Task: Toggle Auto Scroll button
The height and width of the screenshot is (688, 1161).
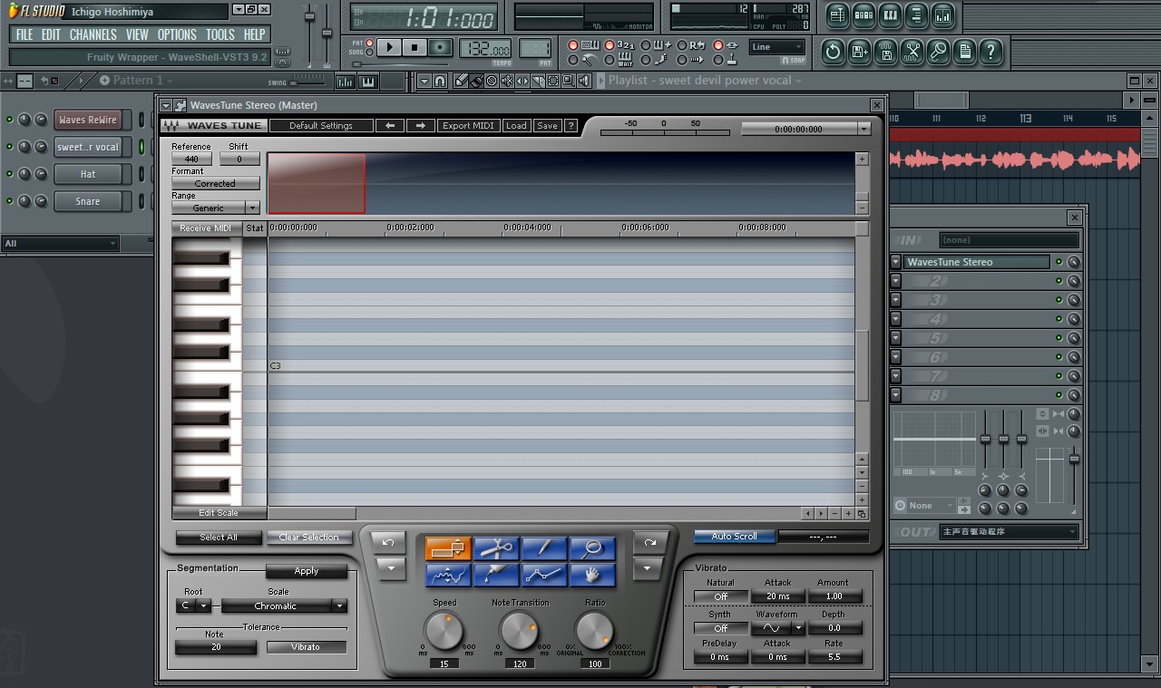Action: click(x=734, y=537)
